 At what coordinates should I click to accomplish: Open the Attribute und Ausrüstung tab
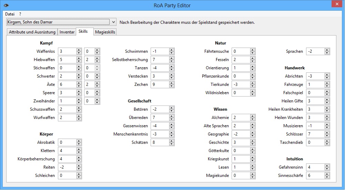pyautogui.click(x=32, y=32)
